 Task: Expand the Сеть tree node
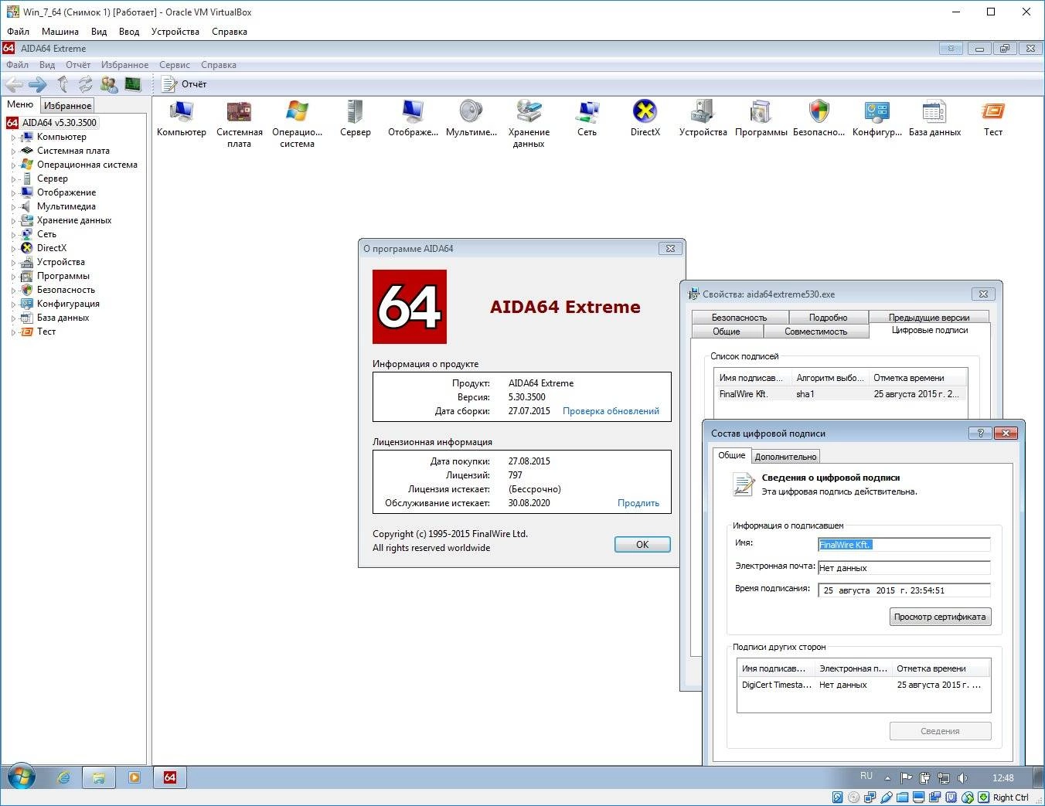[13, 234]
